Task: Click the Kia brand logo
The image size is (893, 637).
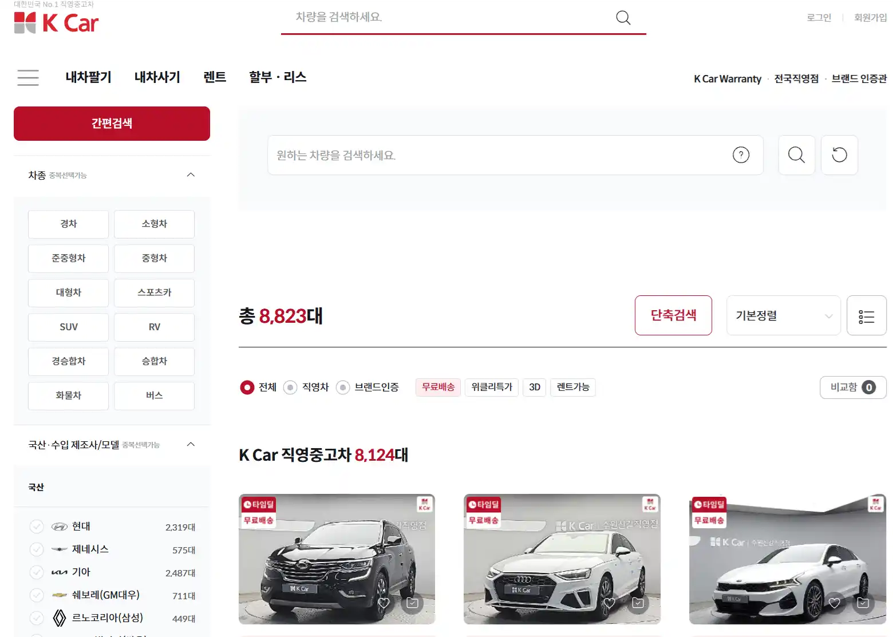Action: pos(60,572)
